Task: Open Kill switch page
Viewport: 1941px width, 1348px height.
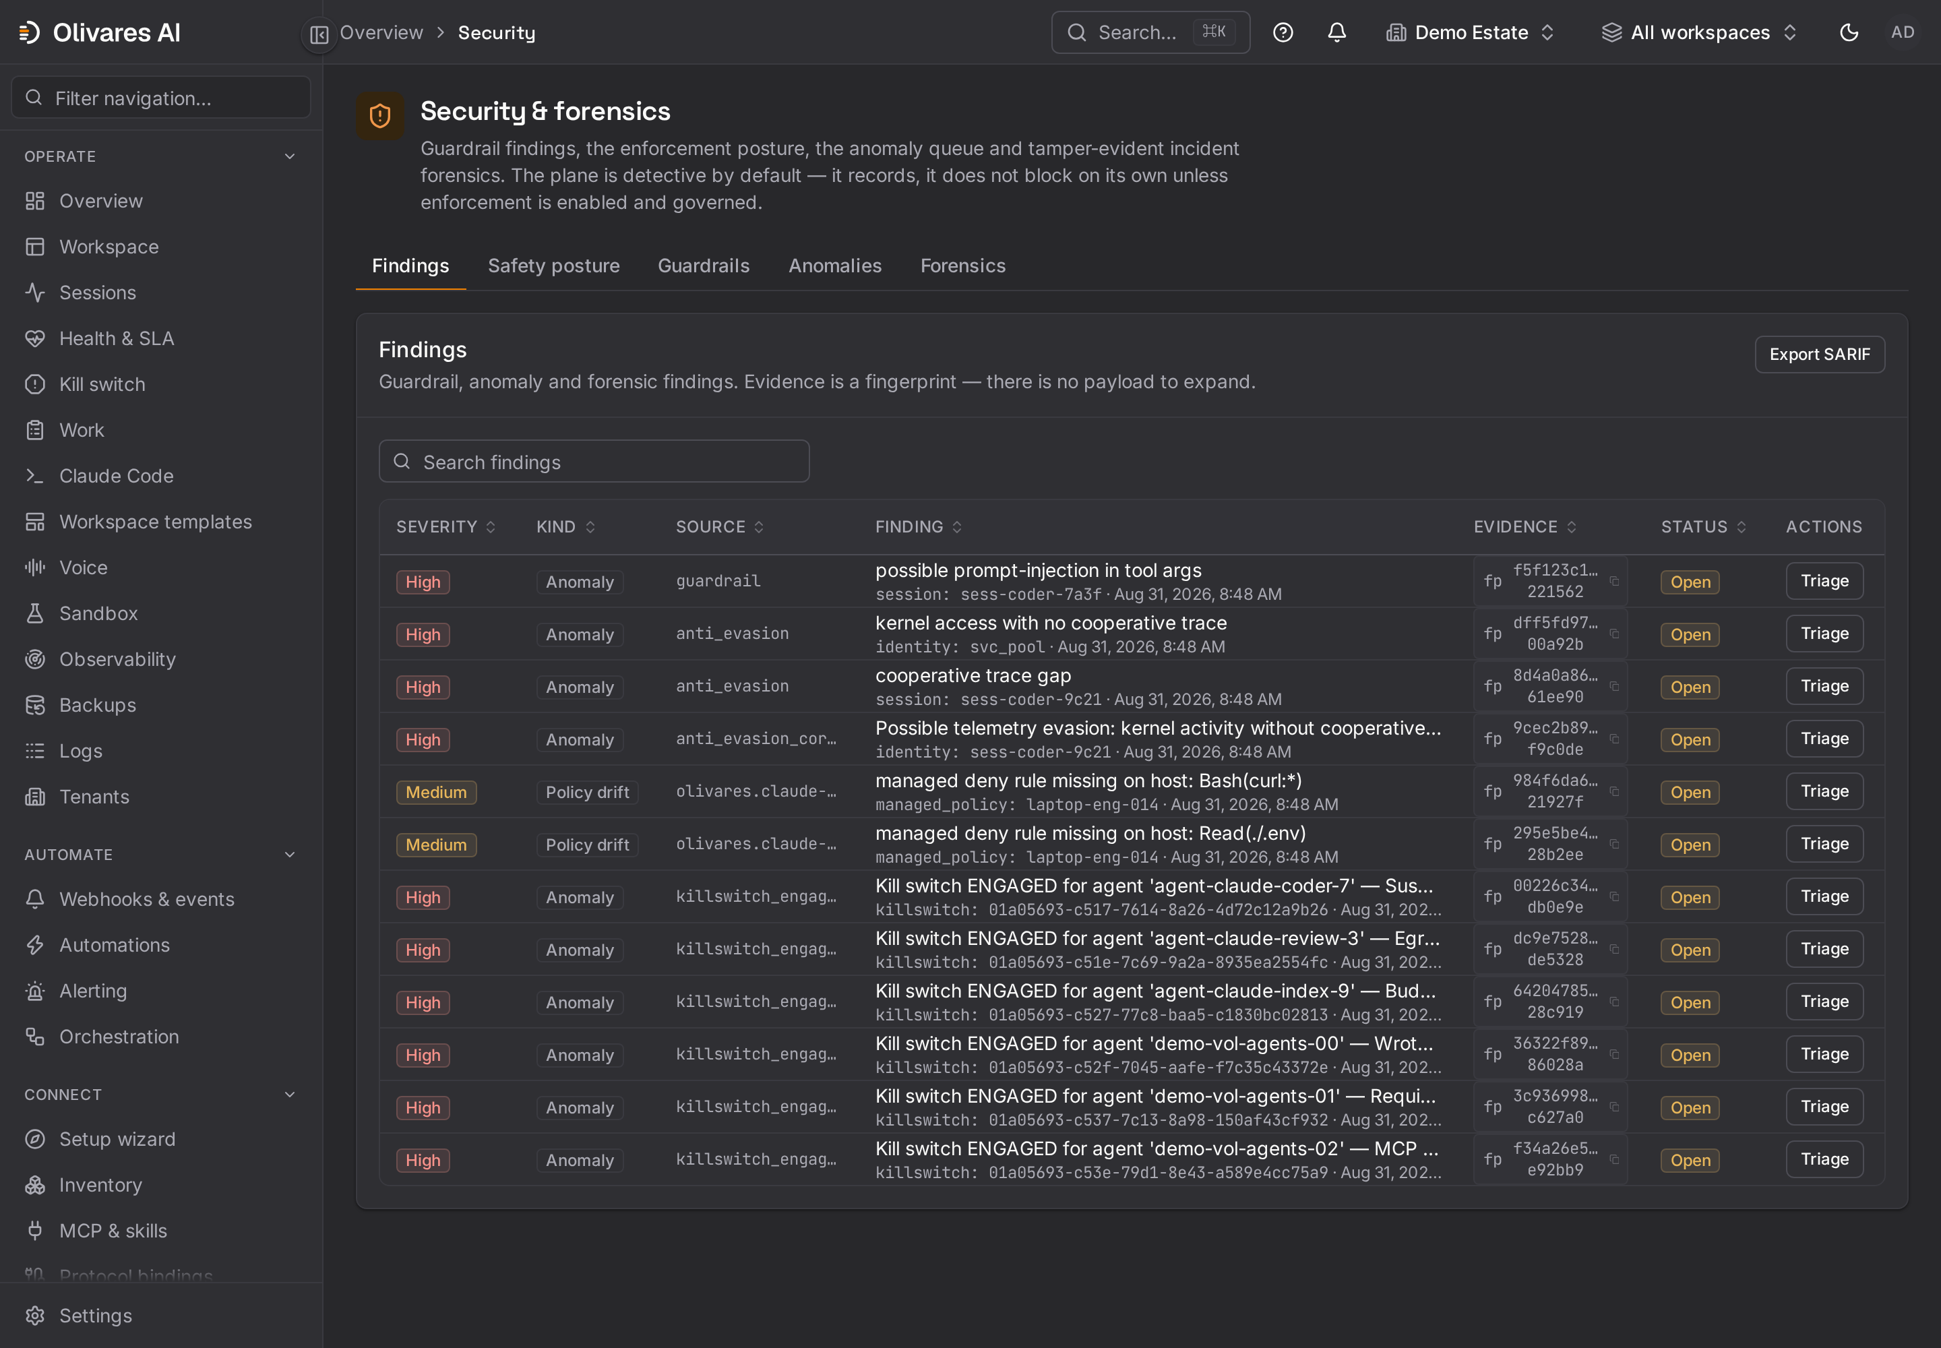Action: point(160,384)
